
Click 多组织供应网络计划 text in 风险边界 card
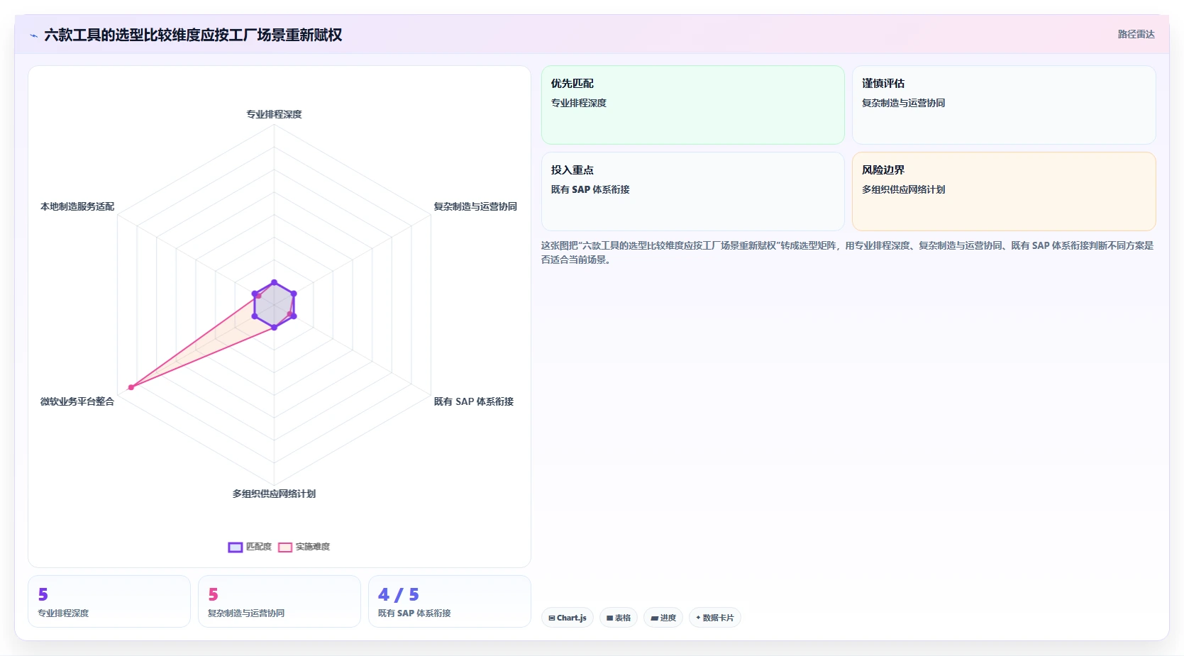[x=903, y=189]
